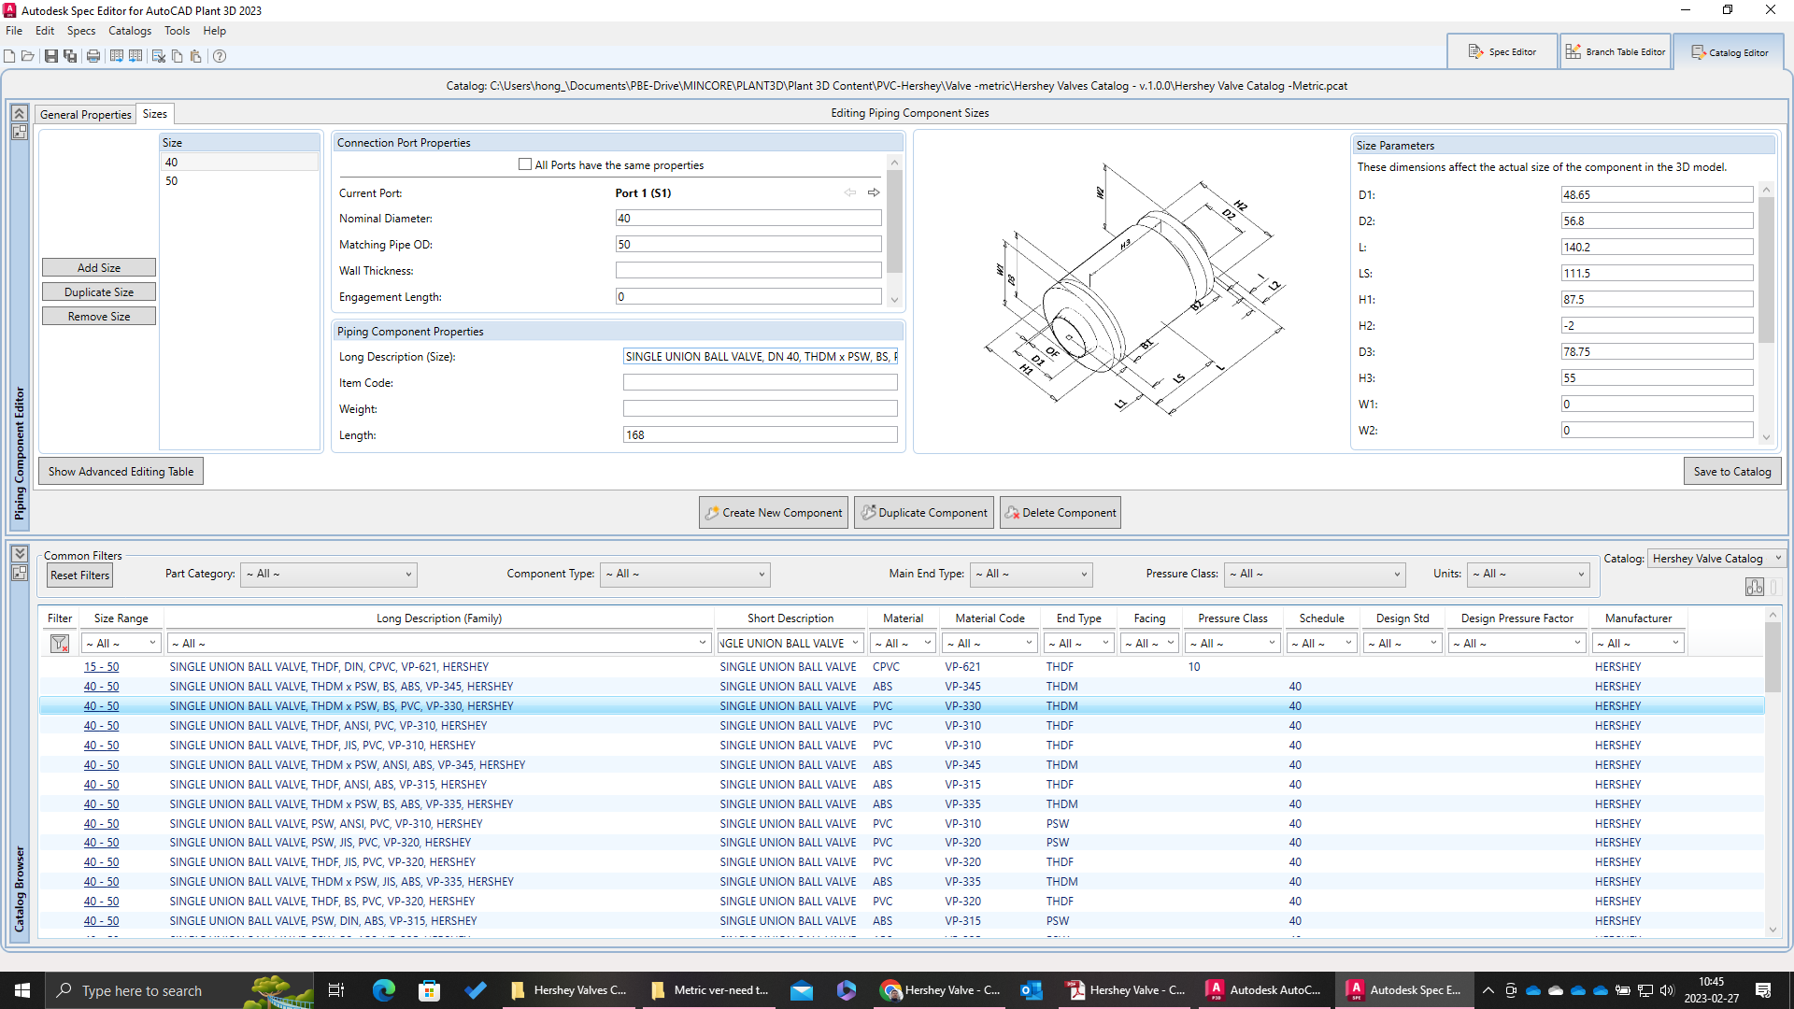1794x1009 pixels.
Task: Click the Print toolbar icon
Action: pyautogui.click(x=93, y=56)
